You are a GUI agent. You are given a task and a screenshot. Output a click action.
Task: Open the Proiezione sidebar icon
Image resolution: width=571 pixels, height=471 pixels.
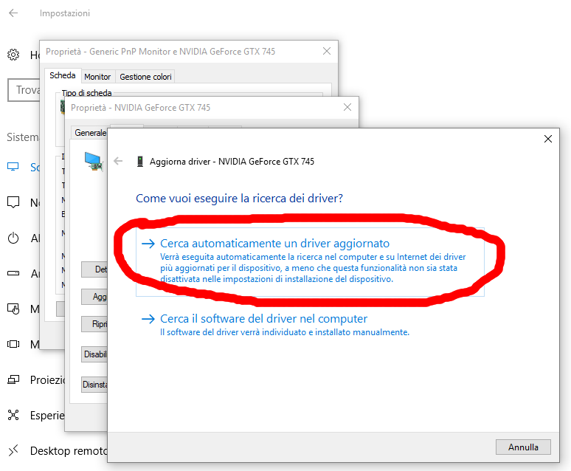tap(13, 379)
